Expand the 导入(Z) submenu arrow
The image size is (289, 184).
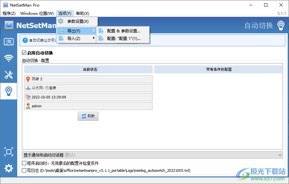[94, 38]
